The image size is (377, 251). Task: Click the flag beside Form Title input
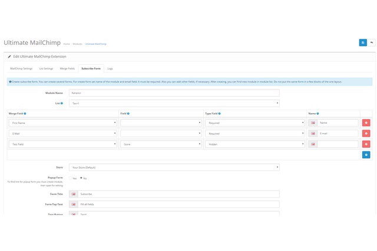coord(74,194)
